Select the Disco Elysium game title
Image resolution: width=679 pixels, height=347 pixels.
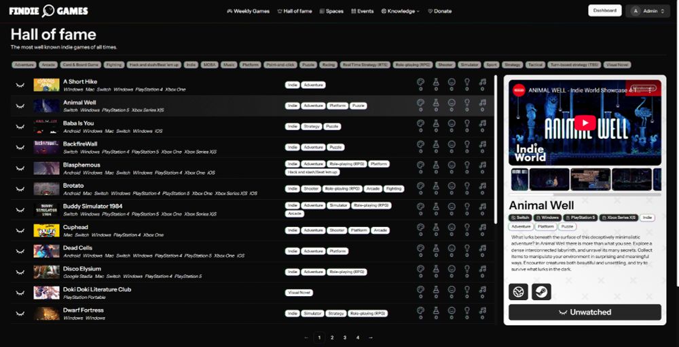coord(82,269)
